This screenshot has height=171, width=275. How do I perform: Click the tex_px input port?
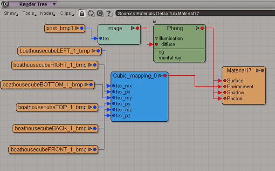pos(114,92)
